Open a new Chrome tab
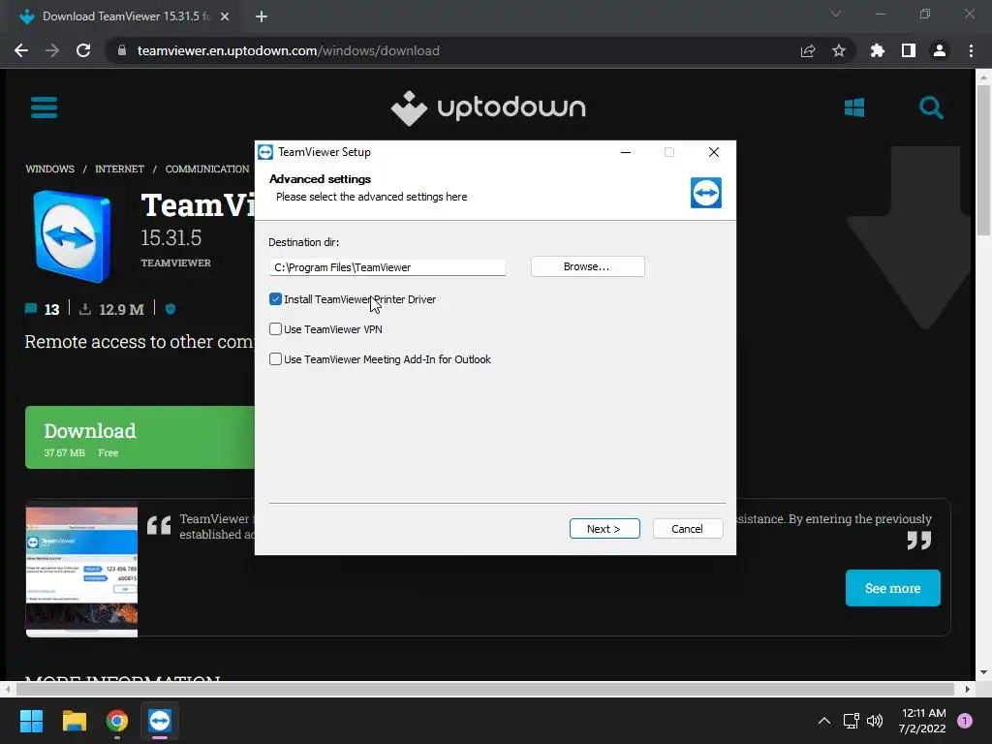This screenshot has width=992, height=744. click(262, 16)
